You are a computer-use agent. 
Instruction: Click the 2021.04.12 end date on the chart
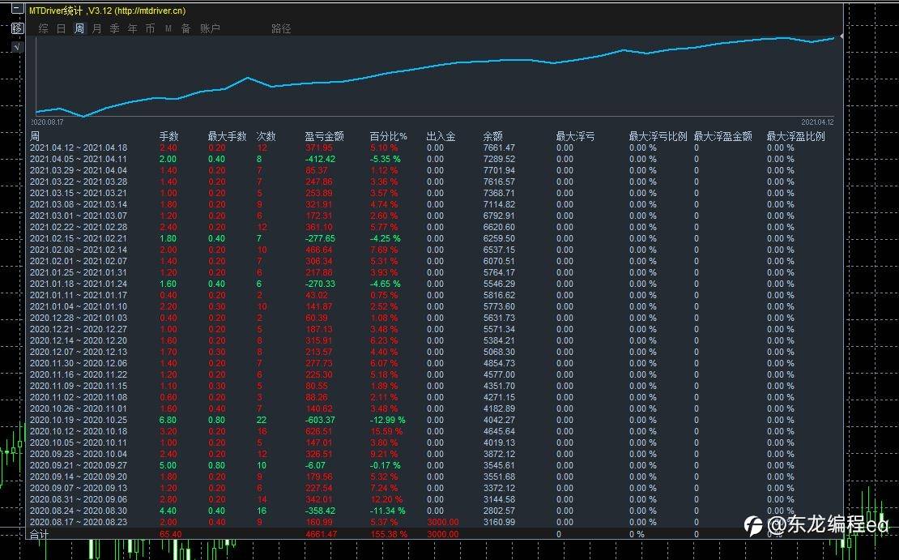tap(817, 122)
